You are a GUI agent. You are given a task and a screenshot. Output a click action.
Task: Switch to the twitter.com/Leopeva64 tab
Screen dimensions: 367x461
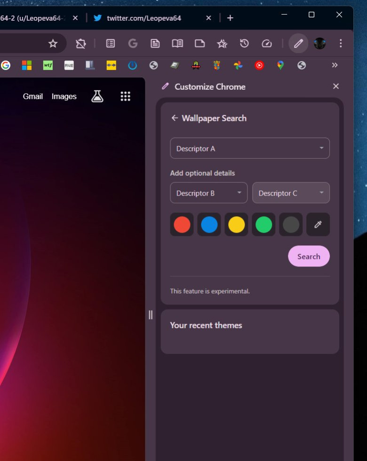coord(144,18)
